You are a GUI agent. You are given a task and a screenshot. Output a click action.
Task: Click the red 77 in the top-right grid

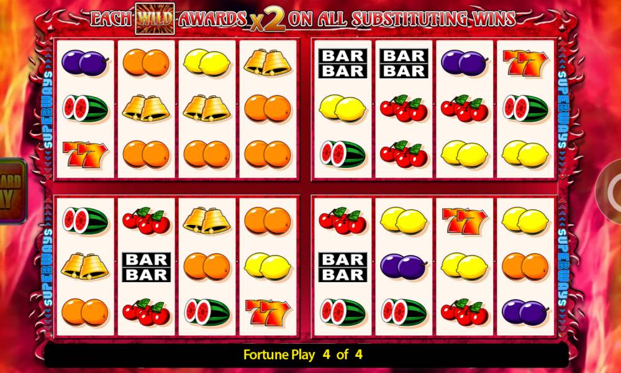525,63
